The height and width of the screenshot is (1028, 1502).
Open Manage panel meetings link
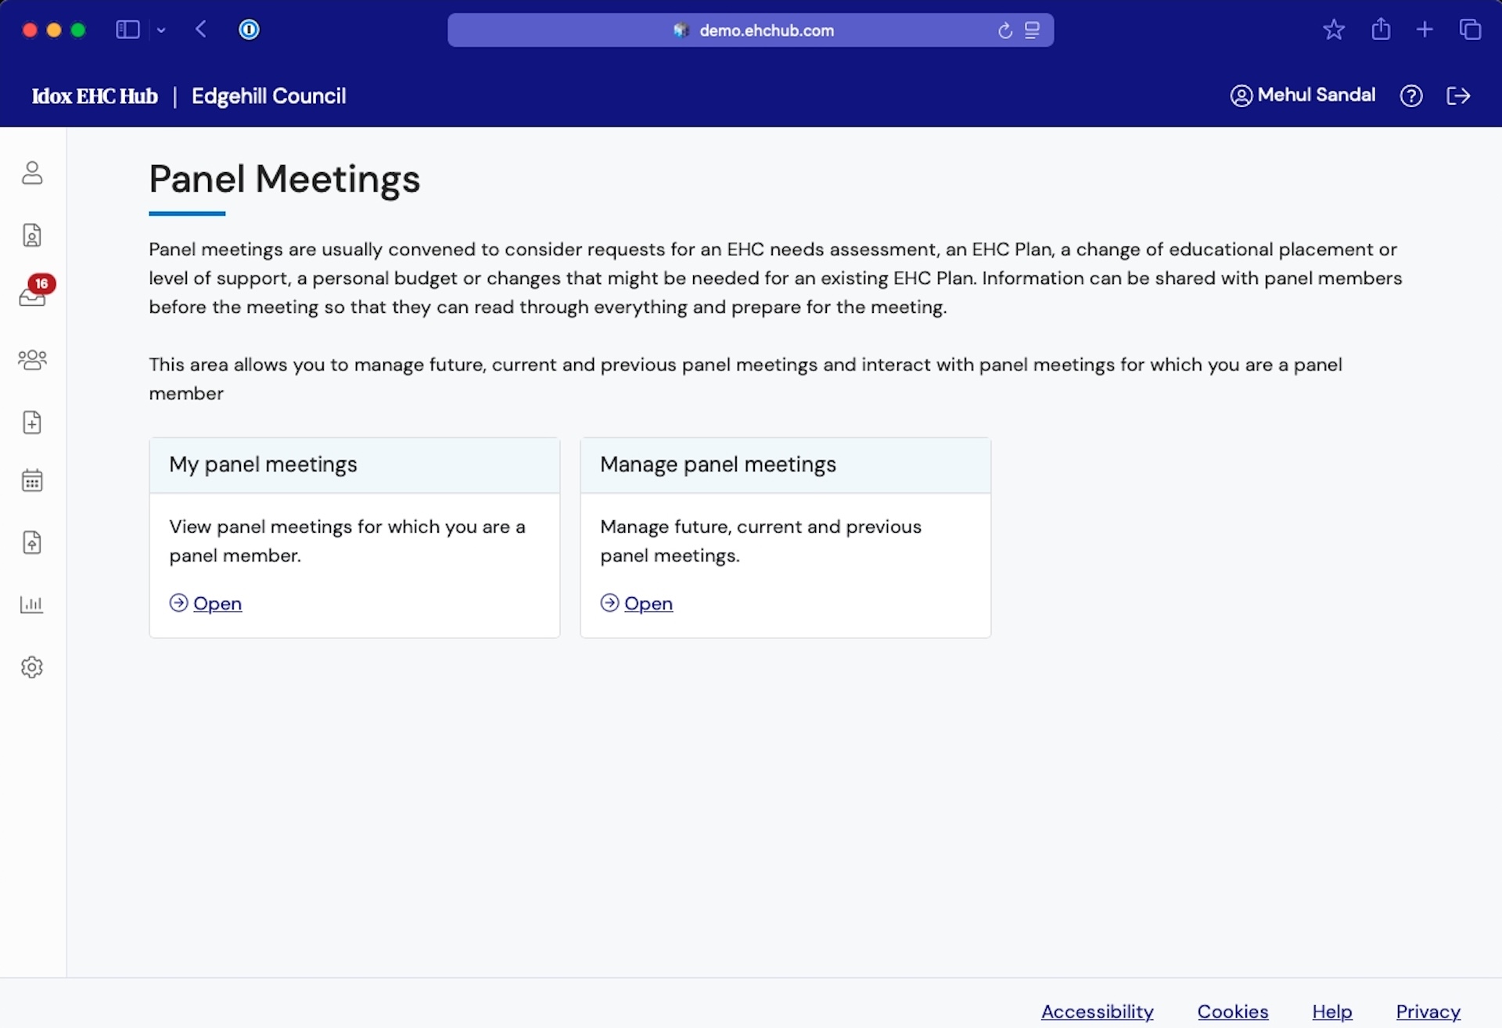click(x=648, y=603)
